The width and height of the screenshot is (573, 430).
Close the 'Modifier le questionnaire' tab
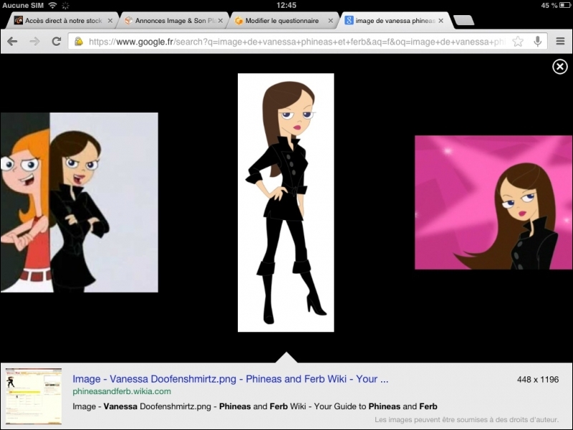[x=330, y=21]
